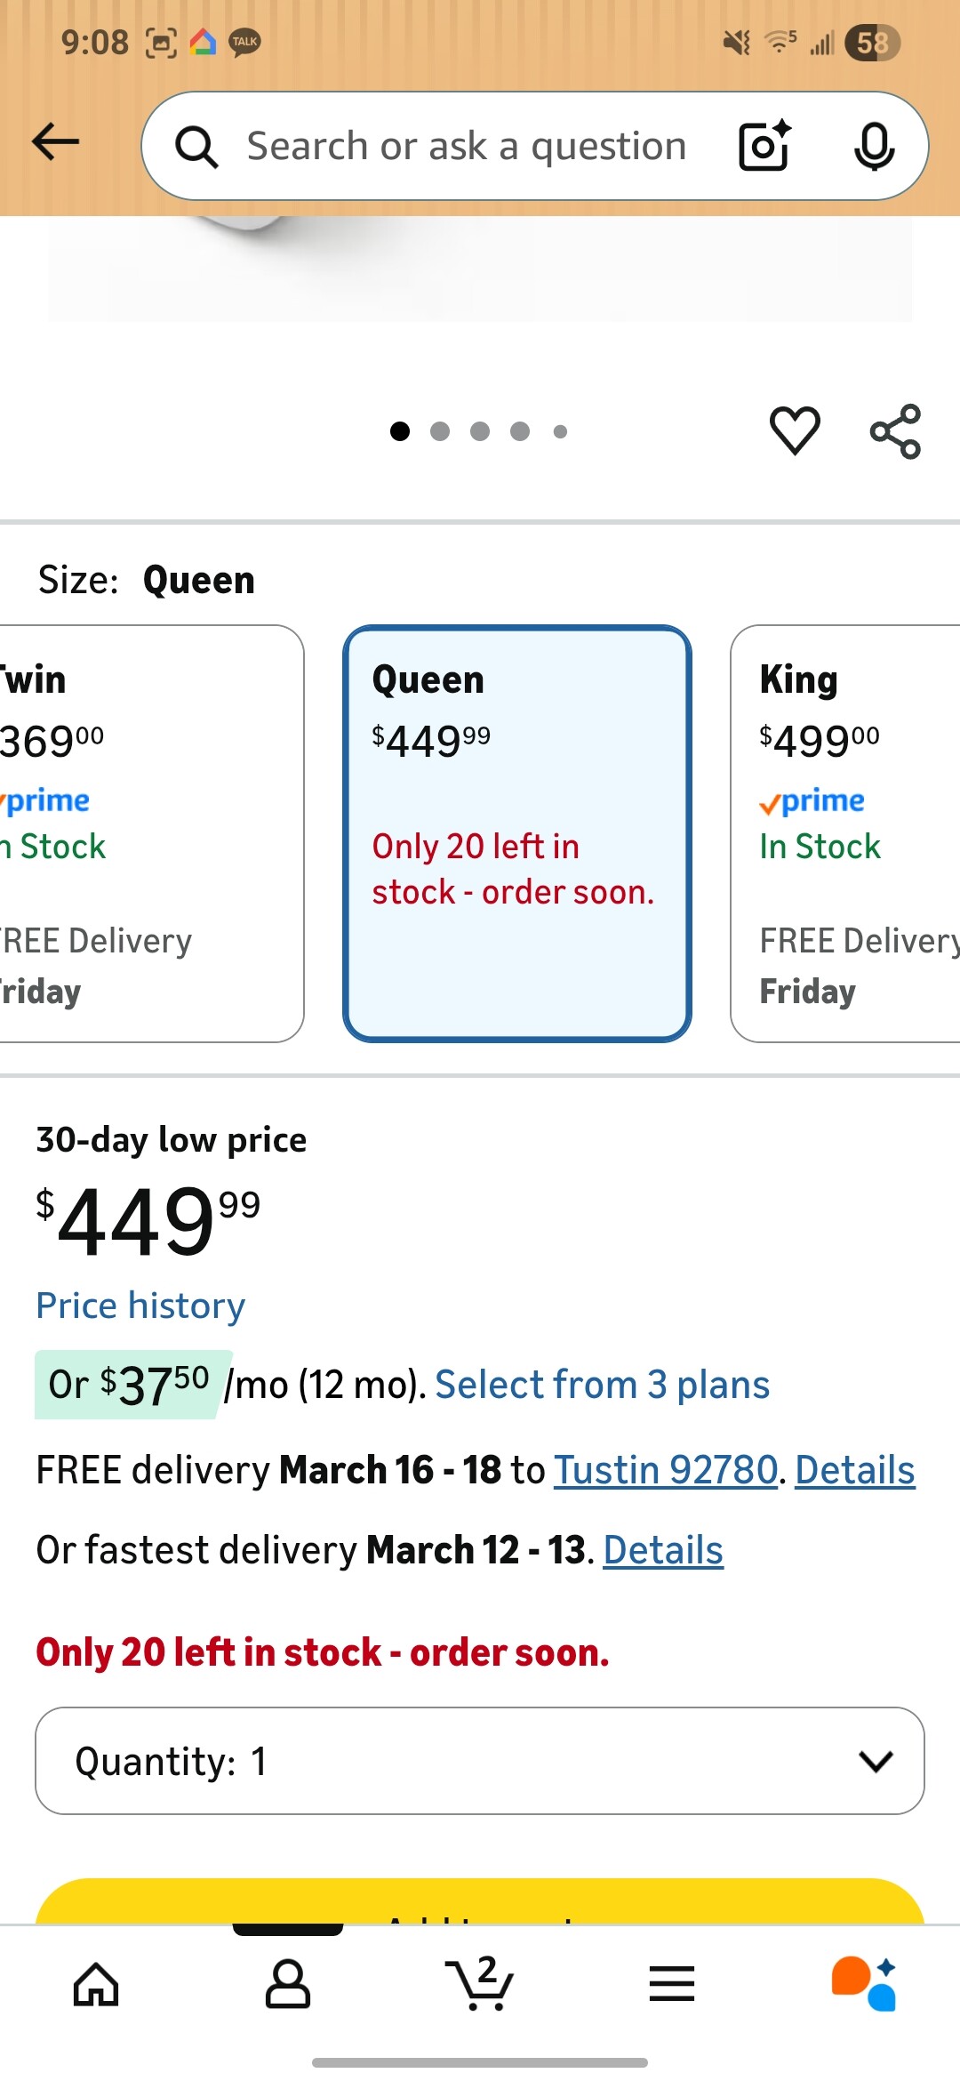Select the King size option
This screenshot has width=960, height=2081.
[844, 833]
